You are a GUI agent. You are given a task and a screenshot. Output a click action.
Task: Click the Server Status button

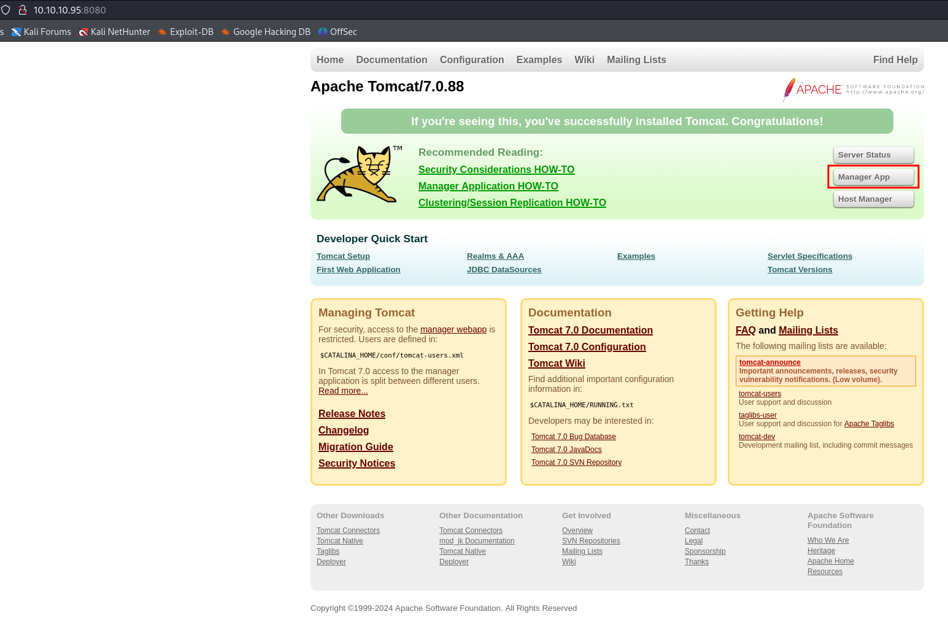tap(873, 155)
